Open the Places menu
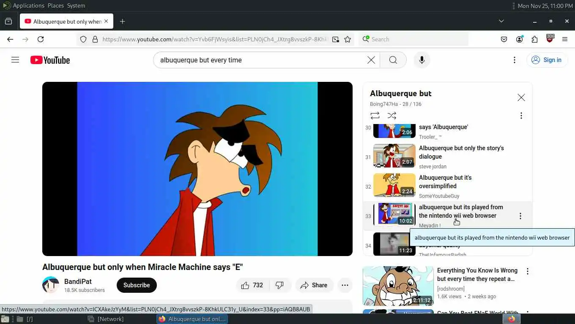 pyautogui.click(x=55, y=5)
